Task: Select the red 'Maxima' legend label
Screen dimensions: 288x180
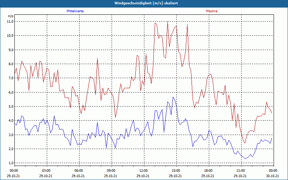Action: [x=212, y=11]
